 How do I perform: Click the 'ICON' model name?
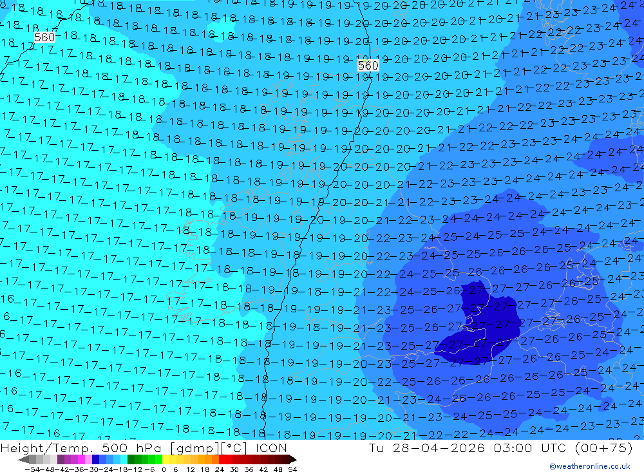(271, 448)
